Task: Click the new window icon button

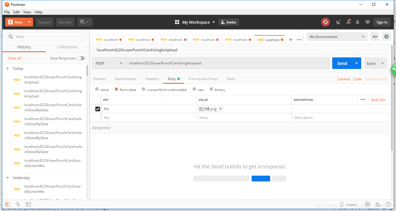Action: pos(85,22)
